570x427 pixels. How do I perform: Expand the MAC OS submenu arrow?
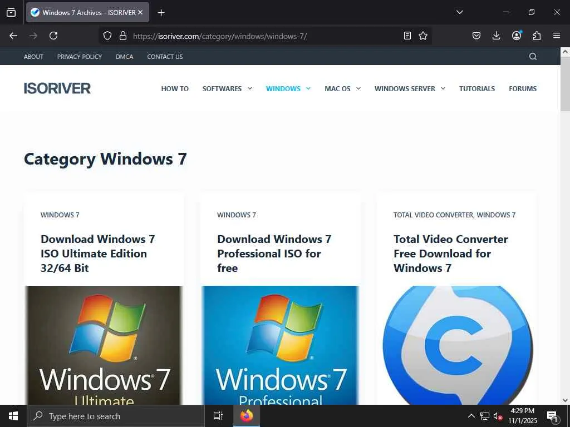[358, 88]
